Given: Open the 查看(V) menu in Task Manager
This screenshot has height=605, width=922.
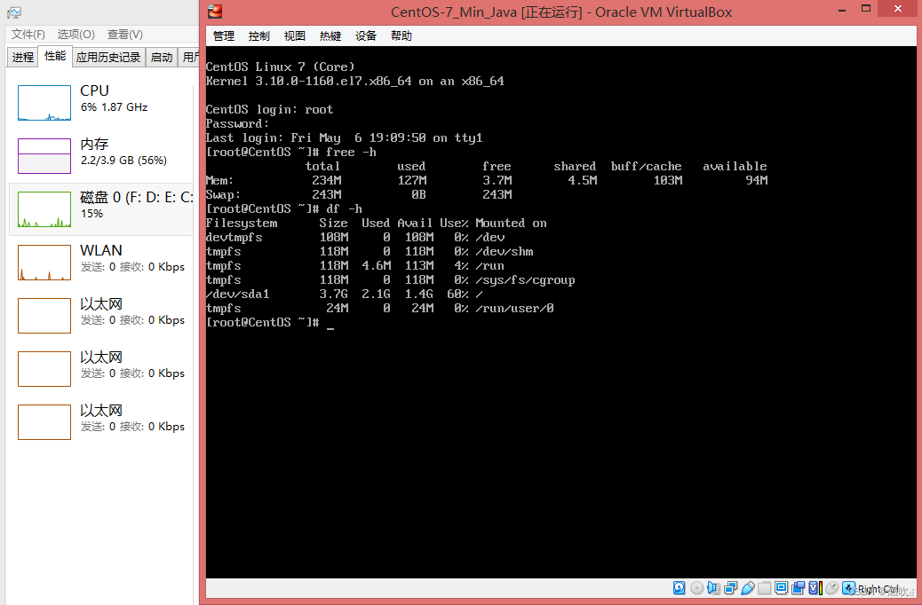Looking at the screenshot, I should [125, 34].
